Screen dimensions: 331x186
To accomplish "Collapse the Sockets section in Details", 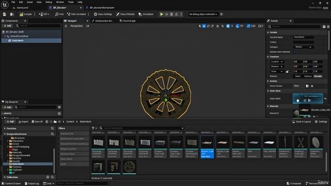I will click(268, 81).
